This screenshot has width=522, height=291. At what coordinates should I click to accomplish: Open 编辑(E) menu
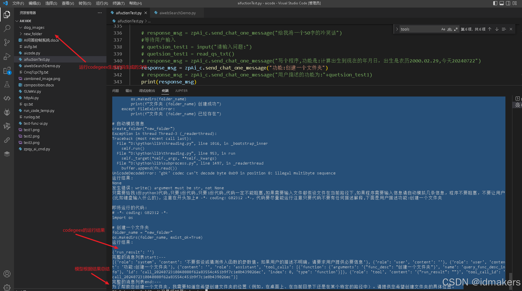click(x=35, y=3)
